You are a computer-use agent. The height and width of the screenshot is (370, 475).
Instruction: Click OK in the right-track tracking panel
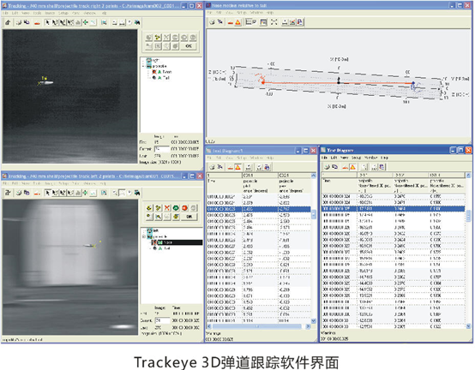pos(189,46)
